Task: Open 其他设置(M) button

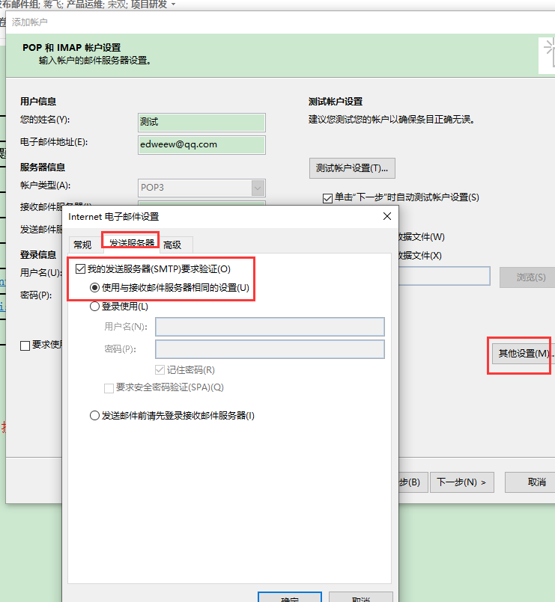Action: (524, 354)
